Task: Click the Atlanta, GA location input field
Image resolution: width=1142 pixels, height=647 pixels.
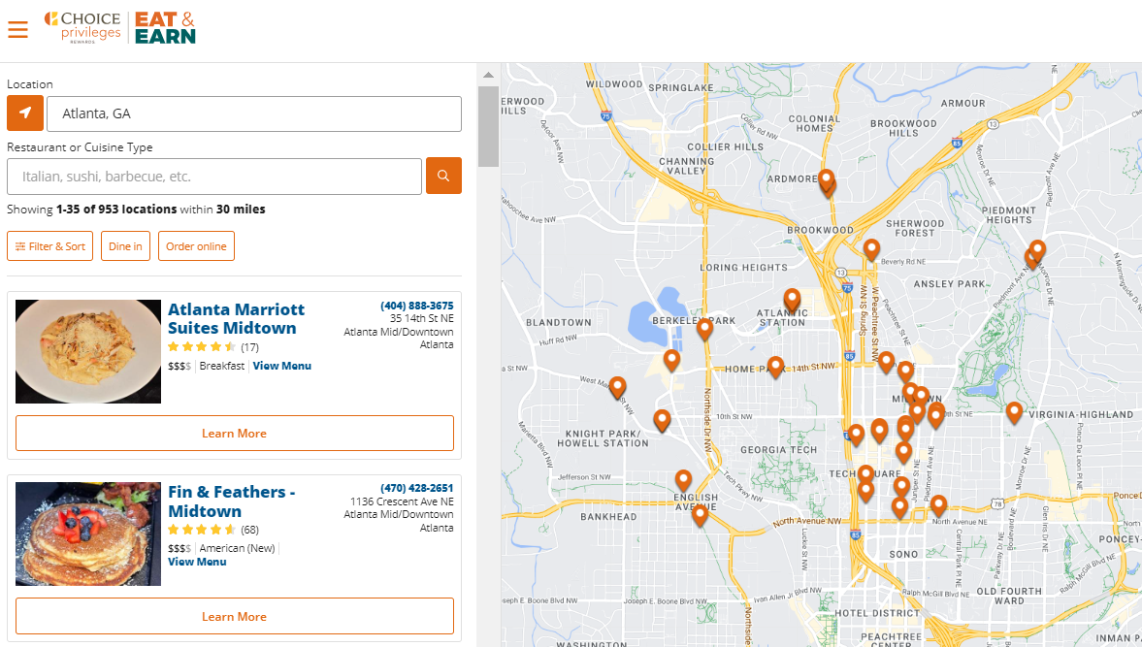Action: [x=252, y=113]
